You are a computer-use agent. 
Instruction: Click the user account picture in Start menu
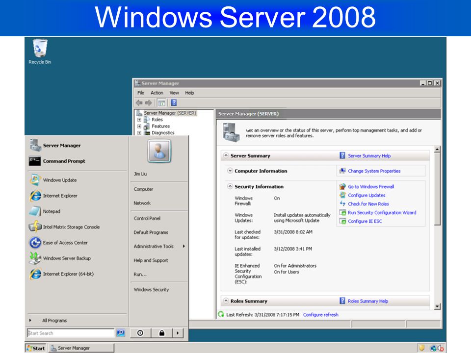159,151
